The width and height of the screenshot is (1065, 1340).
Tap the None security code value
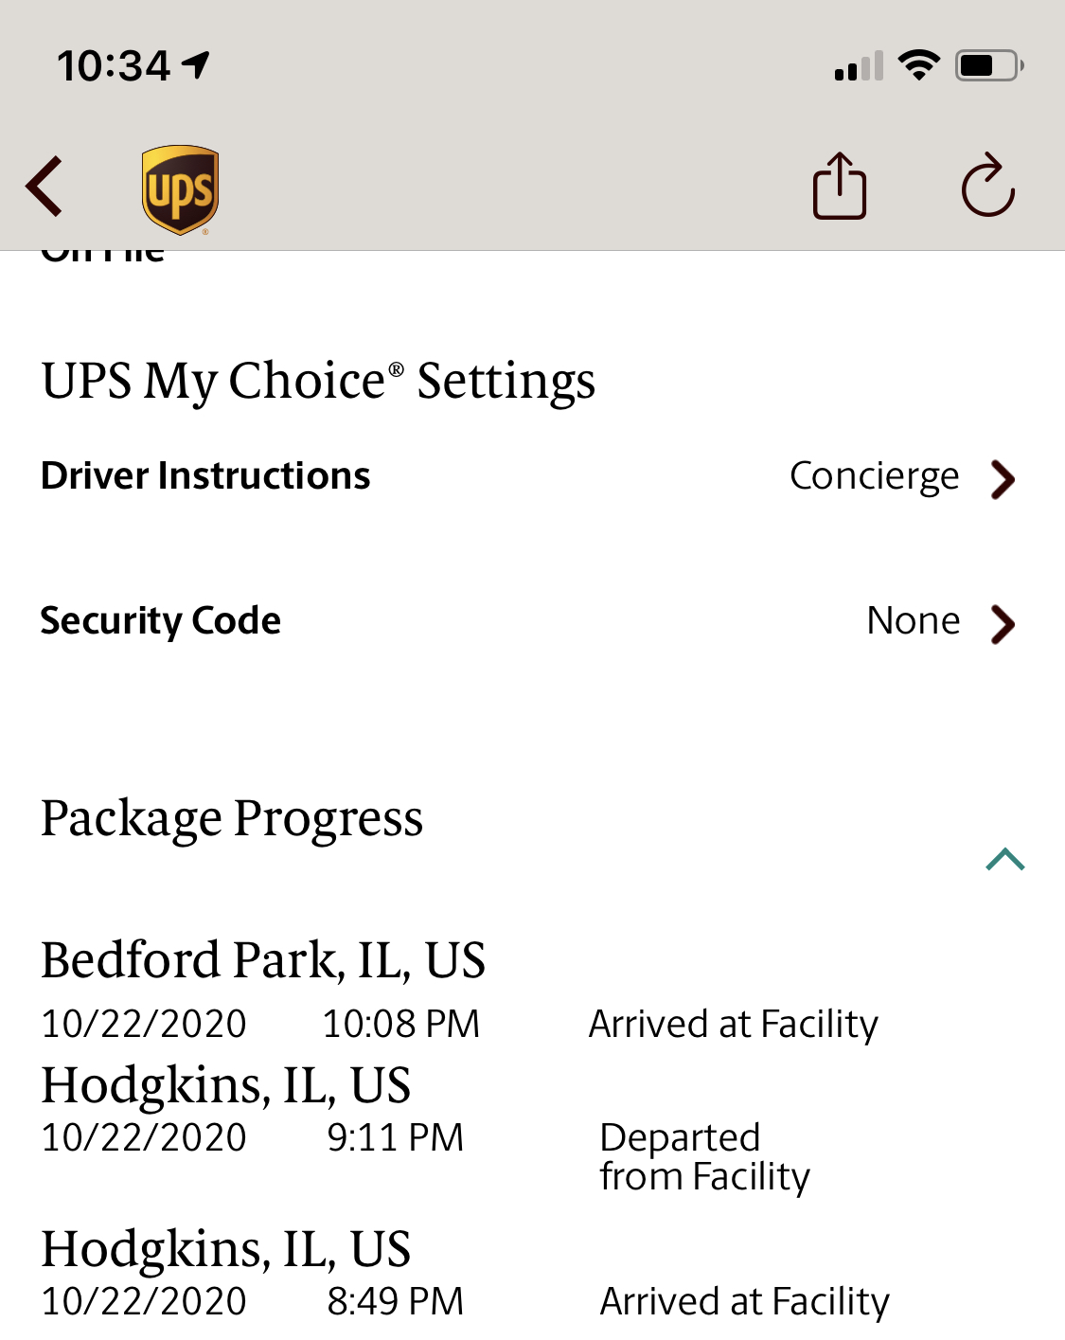[914, 621]
